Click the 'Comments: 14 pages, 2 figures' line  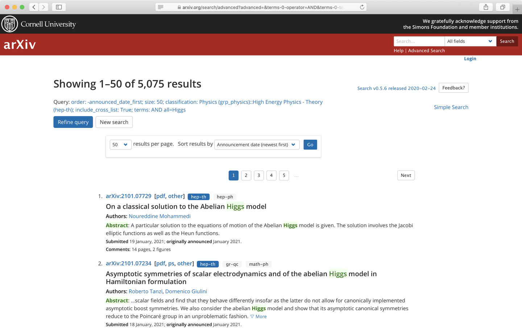[x=138, y=249]
